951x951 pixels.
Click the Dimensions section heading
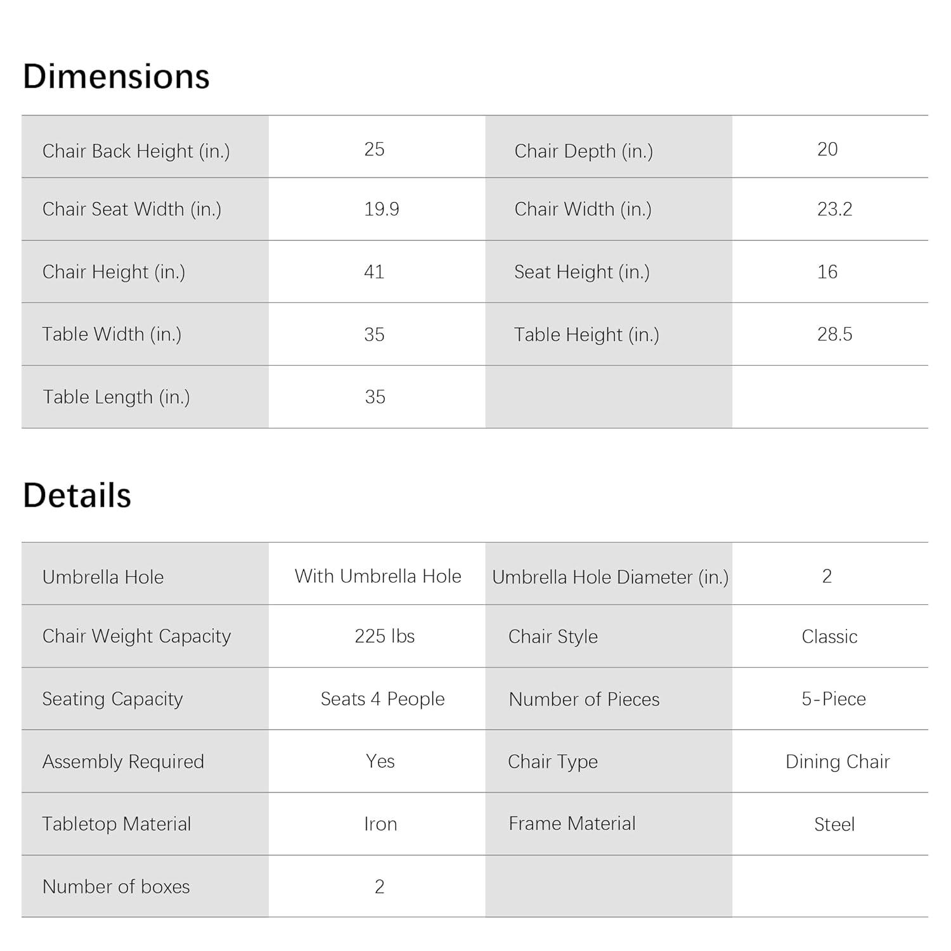tap(116, 77)
